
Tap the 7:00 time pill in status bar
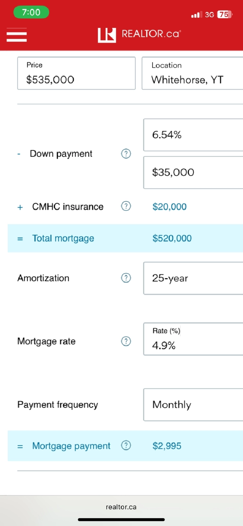click(31, 13)
